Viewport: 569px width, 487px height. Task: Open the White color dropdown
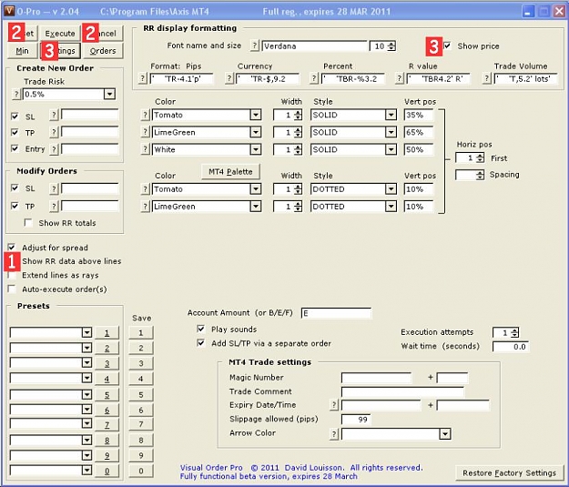[256, 149]
